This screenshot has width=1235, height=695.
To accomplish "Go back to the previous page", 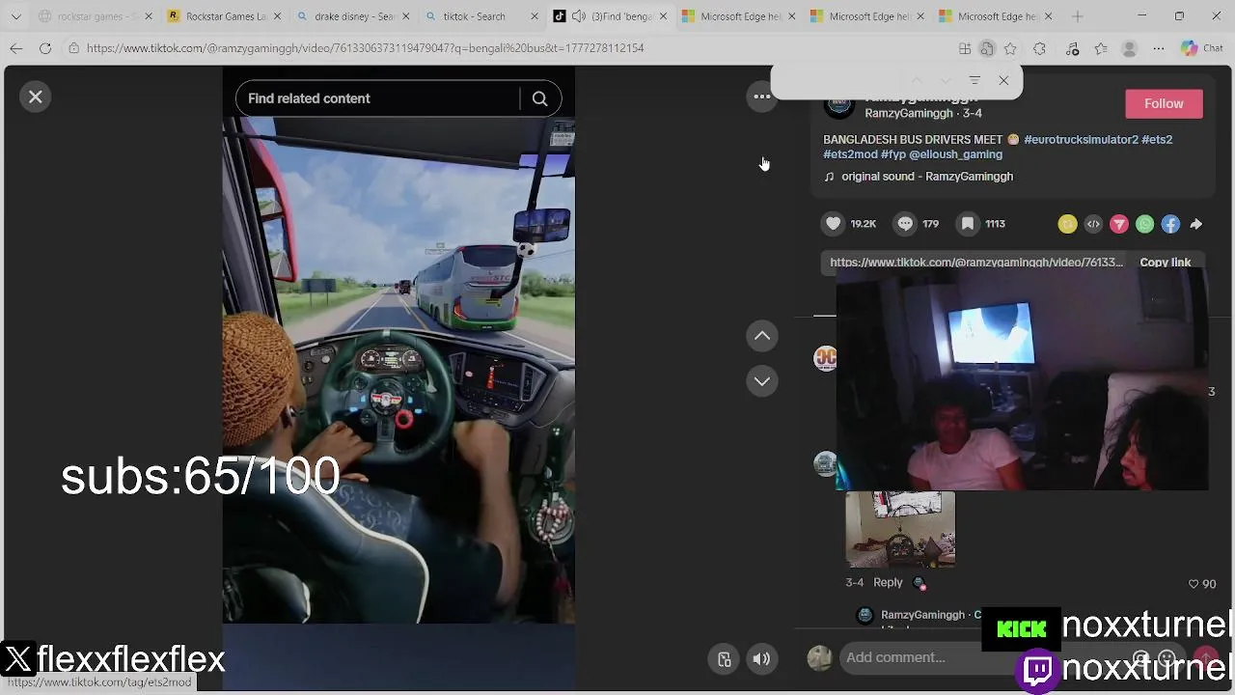I will point(16,48).
